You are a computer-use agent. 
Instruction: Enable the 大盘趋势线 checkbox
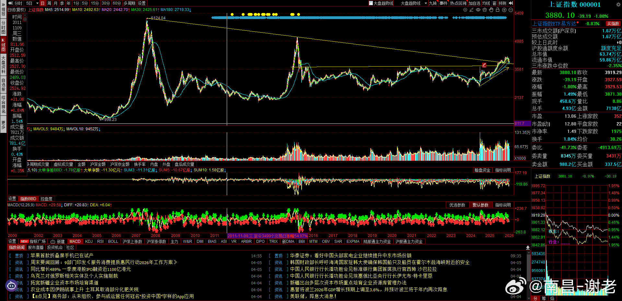click(x=371, y=3)
